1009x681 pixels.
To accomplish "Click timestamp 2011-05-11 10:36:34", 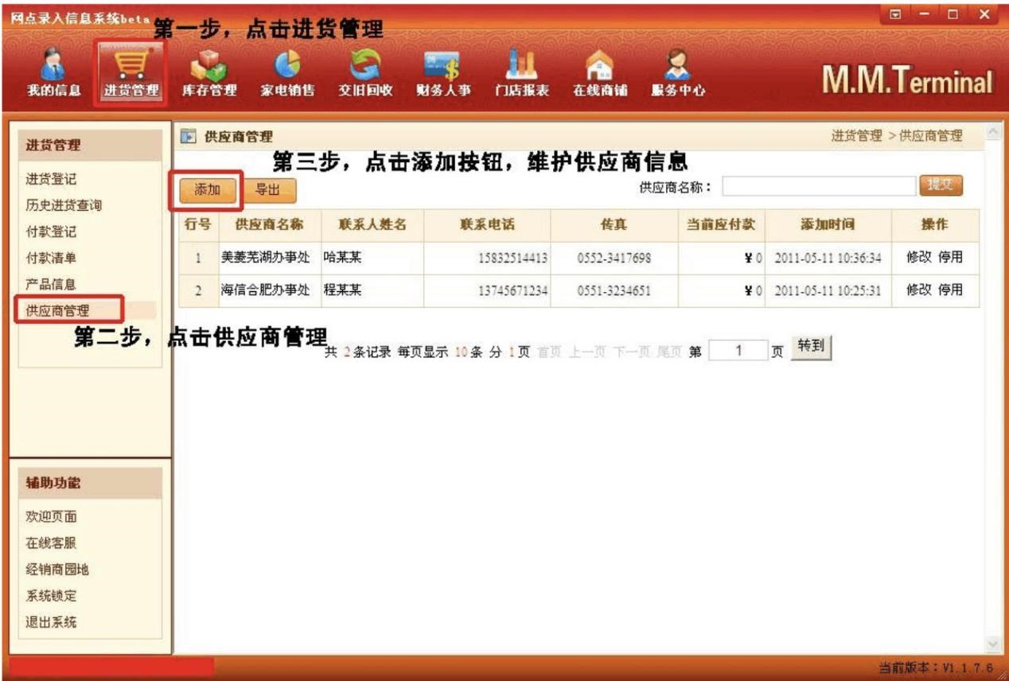I will click(828, 258).
